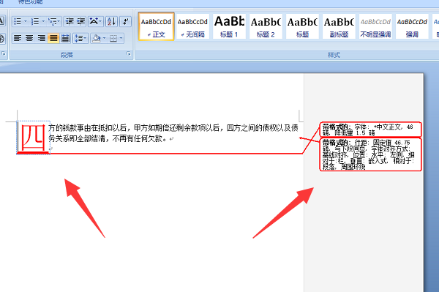Image resolution: width=439 pixels, height=292 pixels.
Task: Align the paragraph to the left
Action: [x=18, y=38]
